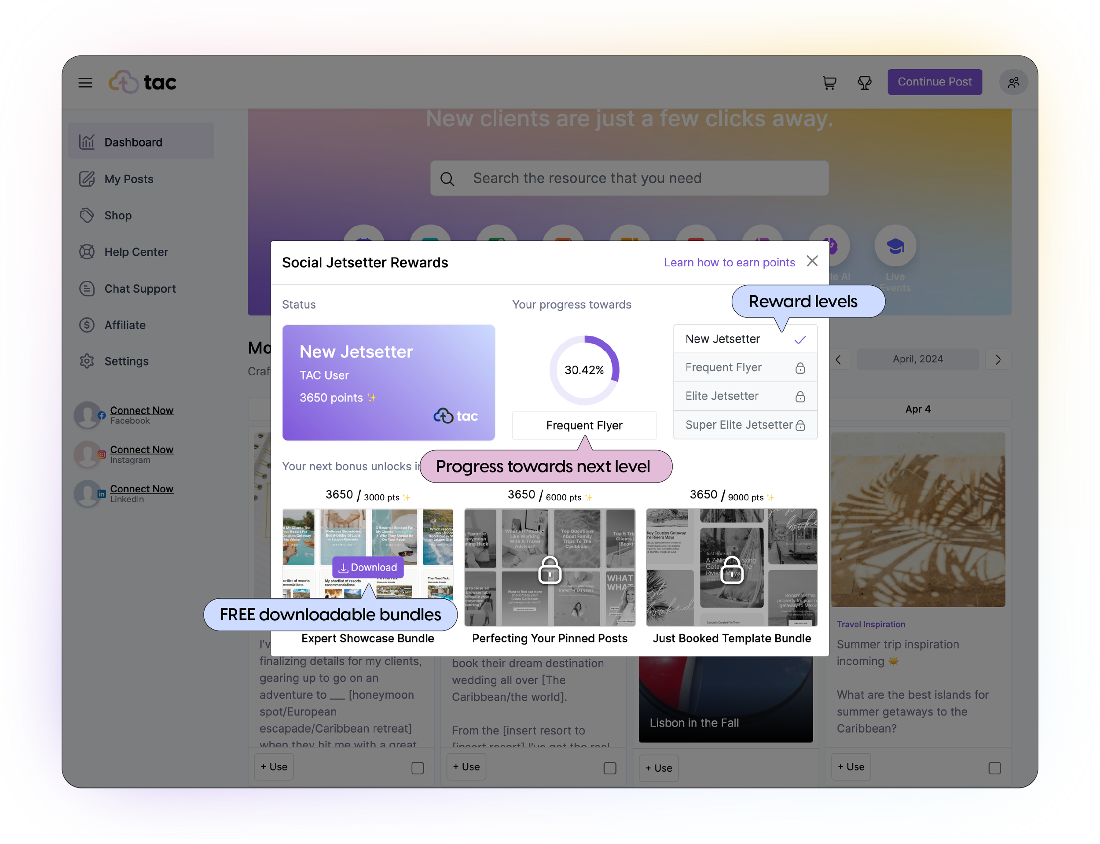Click the 30.42% progress ring
This screenshot has width=1100, height=844.
pyautogui.click(x=584, y=370)
